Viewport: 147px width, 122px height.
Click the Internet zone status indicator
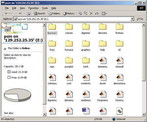119,119
